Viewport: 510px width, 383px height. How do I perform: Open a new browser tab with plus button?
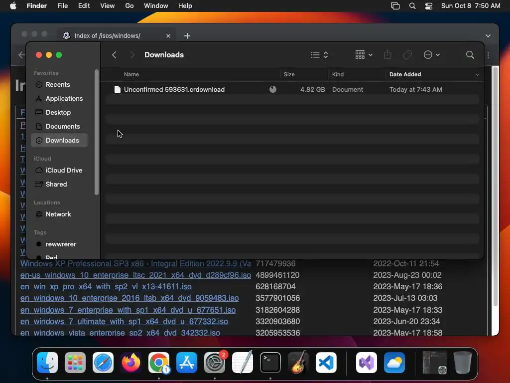tap(187, 36)
